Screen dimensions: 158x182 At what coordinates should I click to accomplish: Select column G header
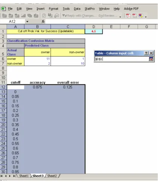pyautogui.click(x=147, y=27)
